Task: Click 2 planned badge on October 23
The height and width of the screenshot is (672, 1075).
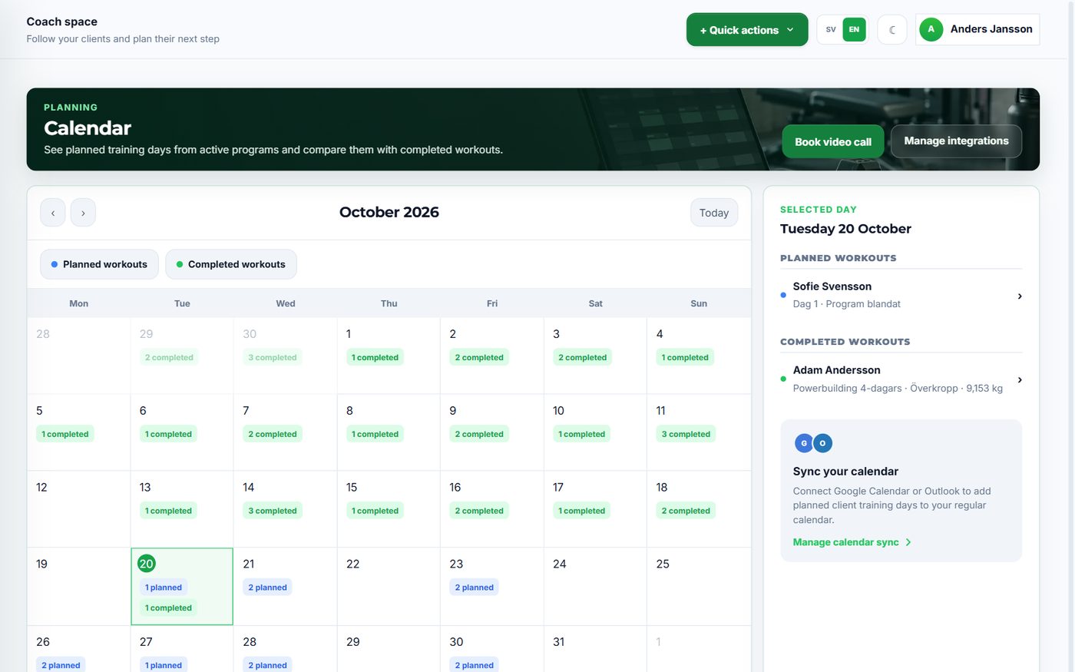Action: 474,588
